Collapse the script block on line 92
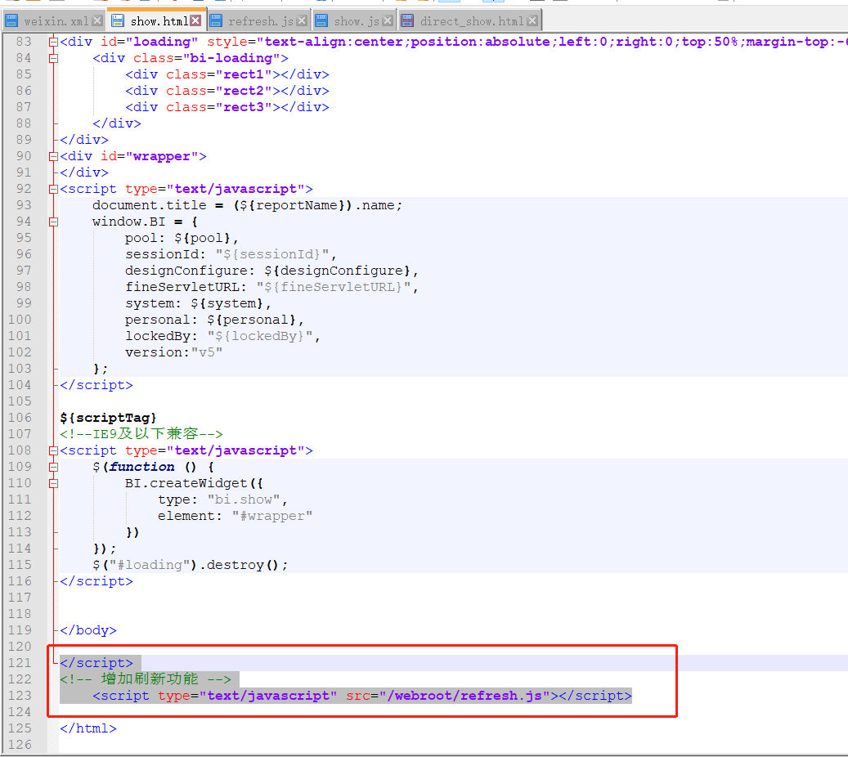 coord(53,189)
